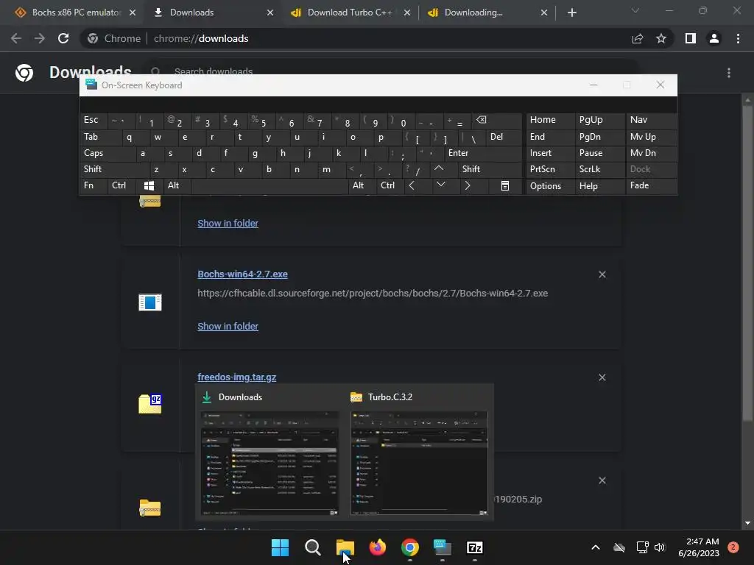Click the spacebar on the On-Screen Keyboard
This screenshot has width=754, height=565.
coord(269,185)
